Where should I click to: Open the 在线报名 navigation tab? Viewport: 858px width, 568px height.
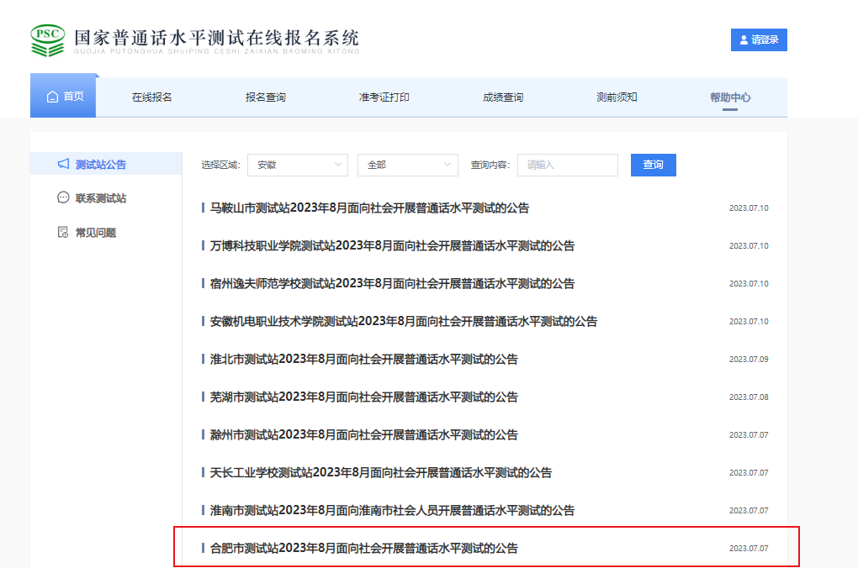coord(151,97)
